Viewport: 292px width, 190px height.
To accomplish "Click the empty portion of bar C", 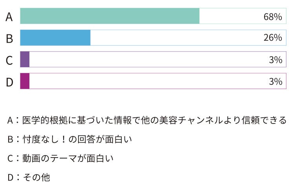I will click(158, 59).
